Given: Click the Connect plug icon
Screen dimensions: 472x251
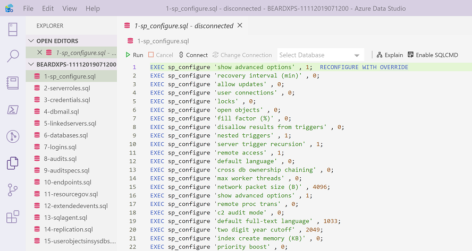Looking at the screenshot, I should (x=181, y=55).
